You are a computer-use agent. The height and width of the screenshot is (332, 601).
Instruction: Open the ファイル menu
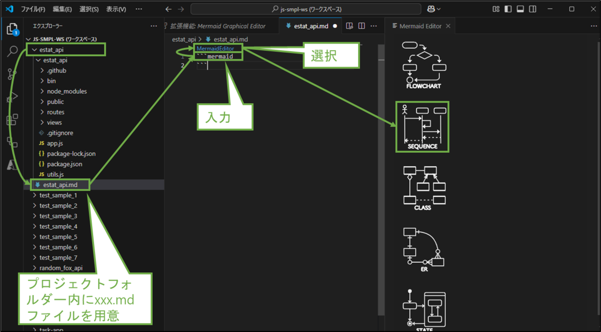[33, 9]
